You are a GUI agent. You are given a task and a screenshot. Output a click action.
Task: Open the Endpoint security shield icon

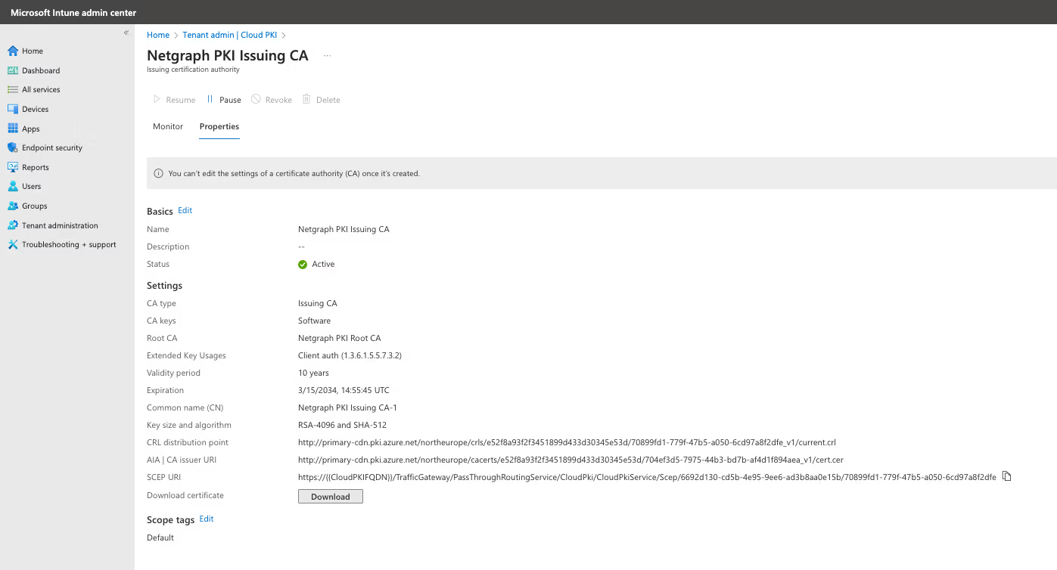point(12,147)
